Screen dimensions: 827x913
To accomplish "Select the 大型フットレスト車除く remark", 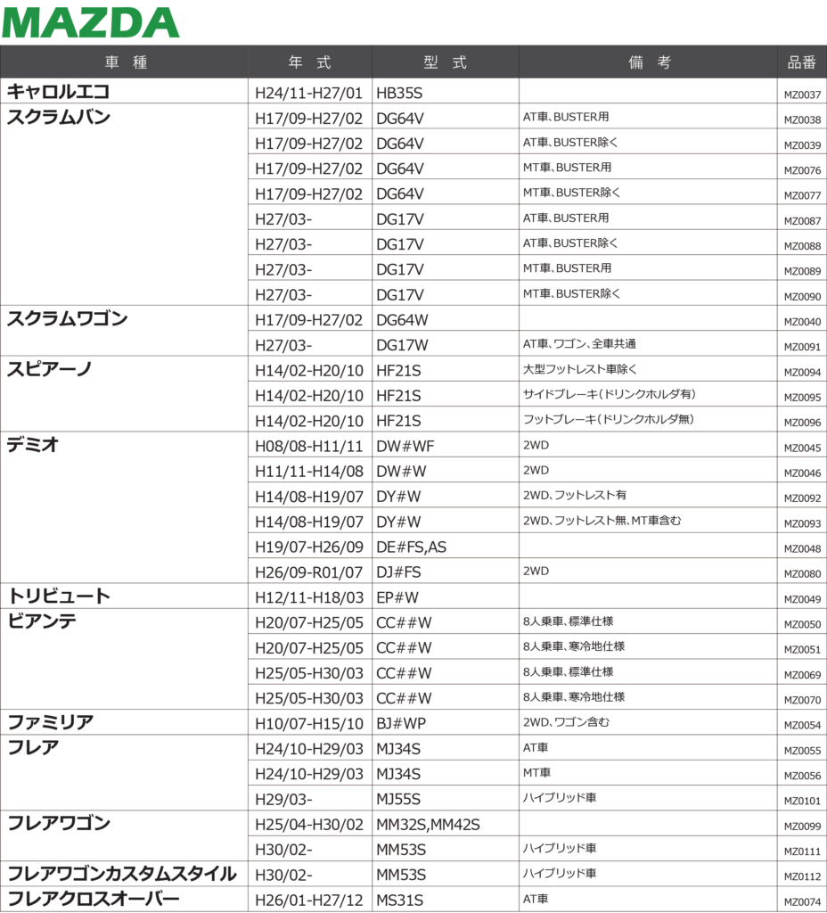I will (x=580, y=368).
